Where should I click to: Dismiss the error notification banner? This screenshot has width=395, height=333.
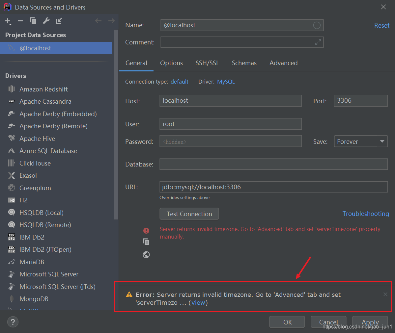[385, 294]
